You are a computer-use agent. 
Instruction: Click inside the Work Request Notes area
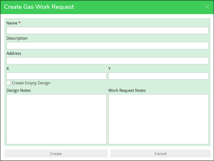click(x=158, y=119)
